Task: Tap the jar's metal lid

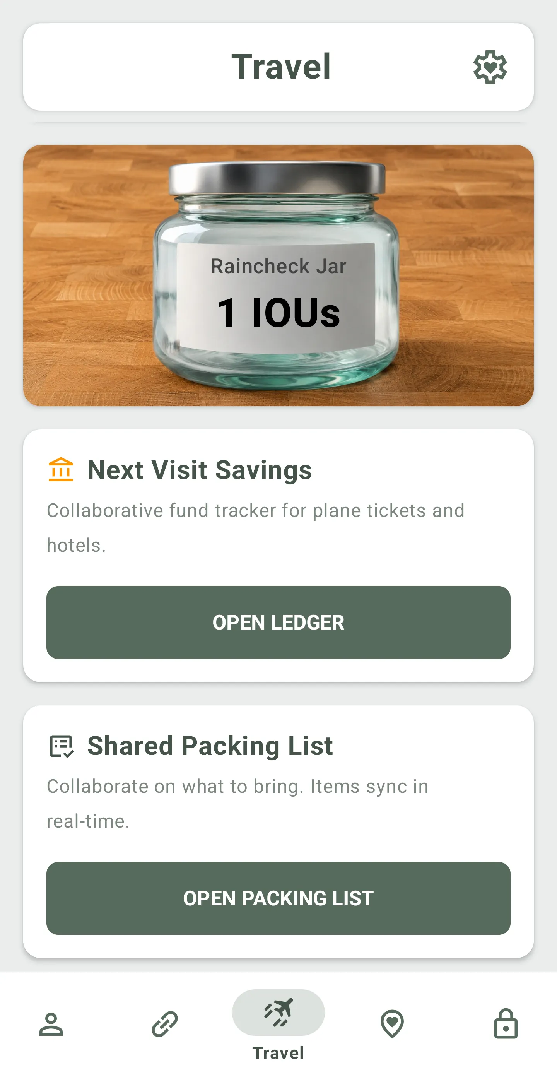Action: point(277,178)
